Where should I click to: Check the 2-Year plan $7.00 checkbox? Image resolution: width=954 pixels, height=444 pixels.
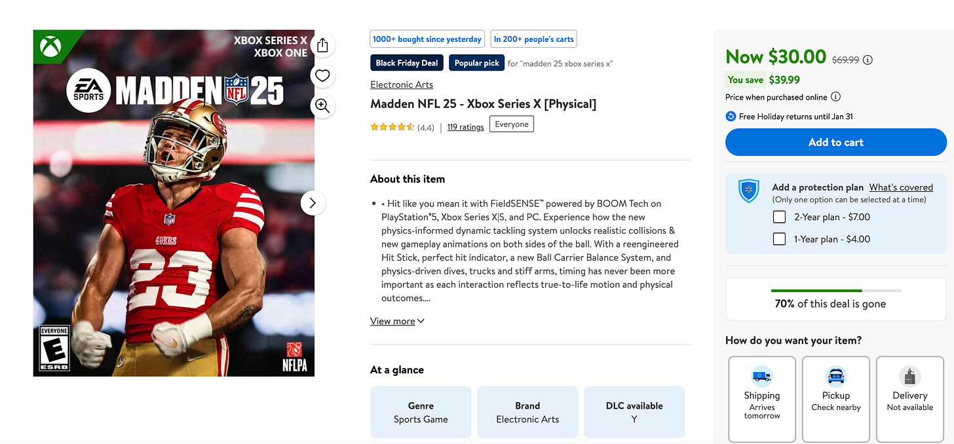[779, 216]
